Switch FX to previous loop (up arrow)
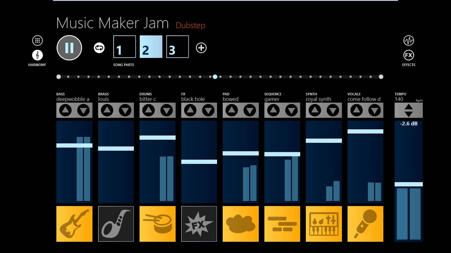This screenshot has width=451, height=253. pos(190,110)
